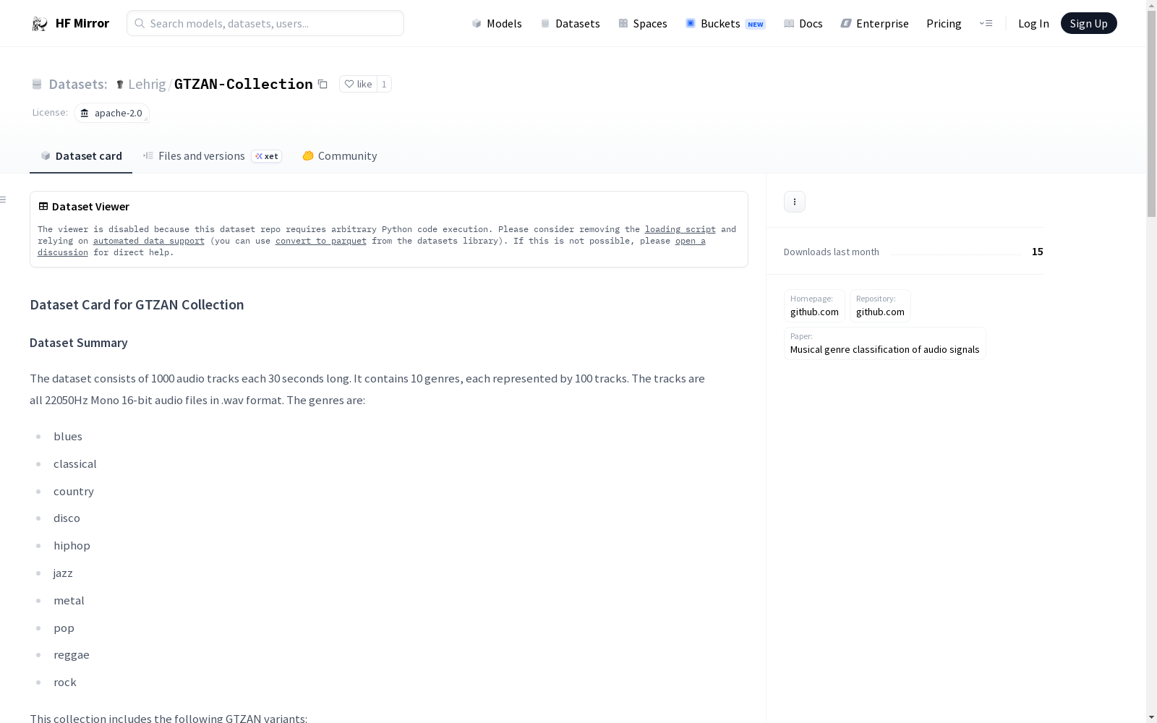
Task: Click the Dataset Summary heading
Action: (79, 343)
